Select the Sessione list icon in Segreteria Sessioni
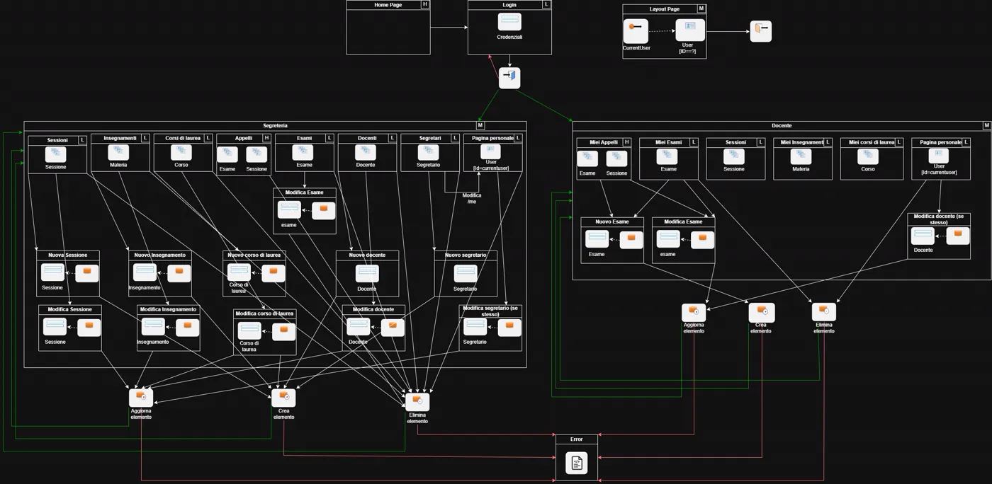The height and width of the screenshot is (484, 992). (x=55, y=154)
